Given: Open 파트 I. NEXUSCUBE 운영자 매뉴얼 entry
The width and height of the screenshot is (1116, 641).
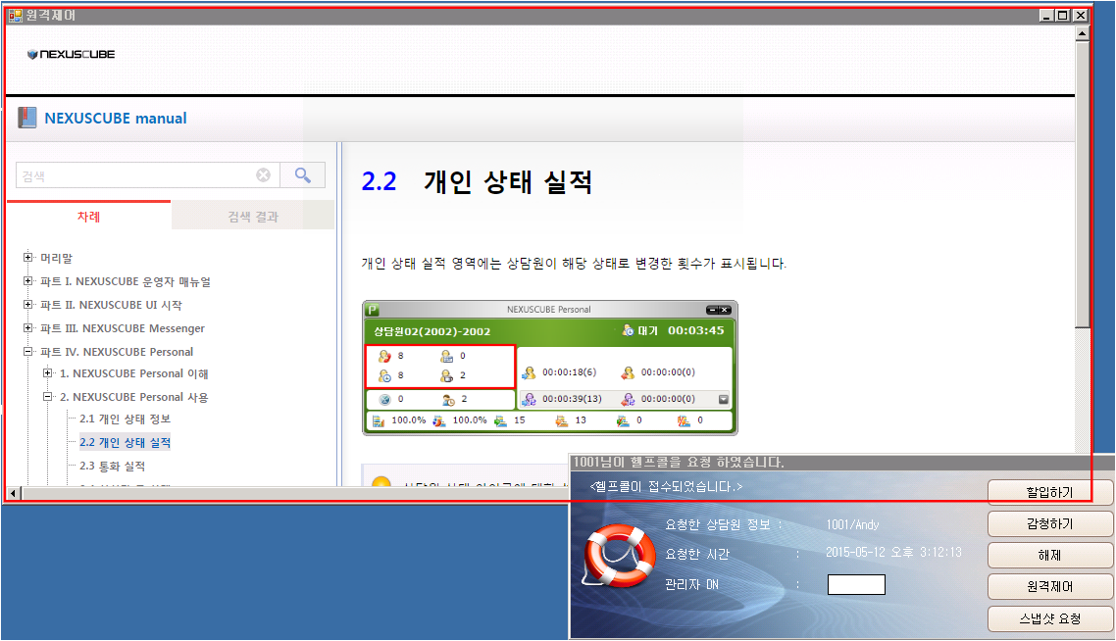Looking at the screenshot, I should (126, 281).
